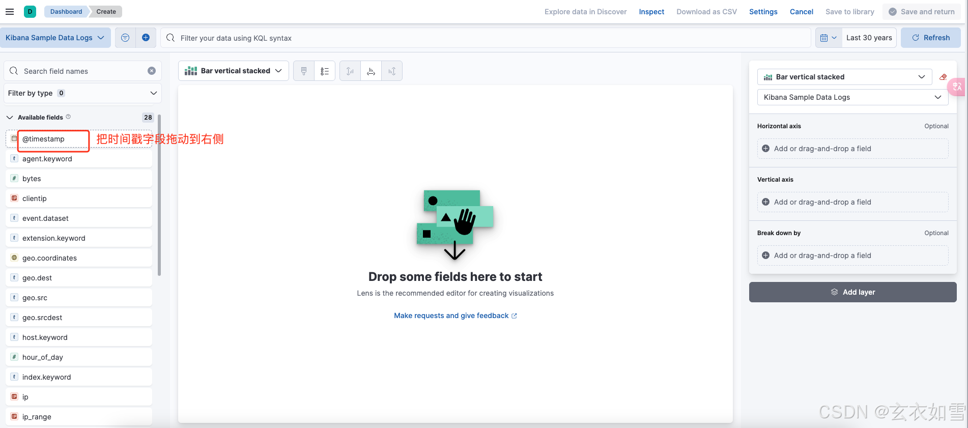Click the Refresh button

(931, 38)
